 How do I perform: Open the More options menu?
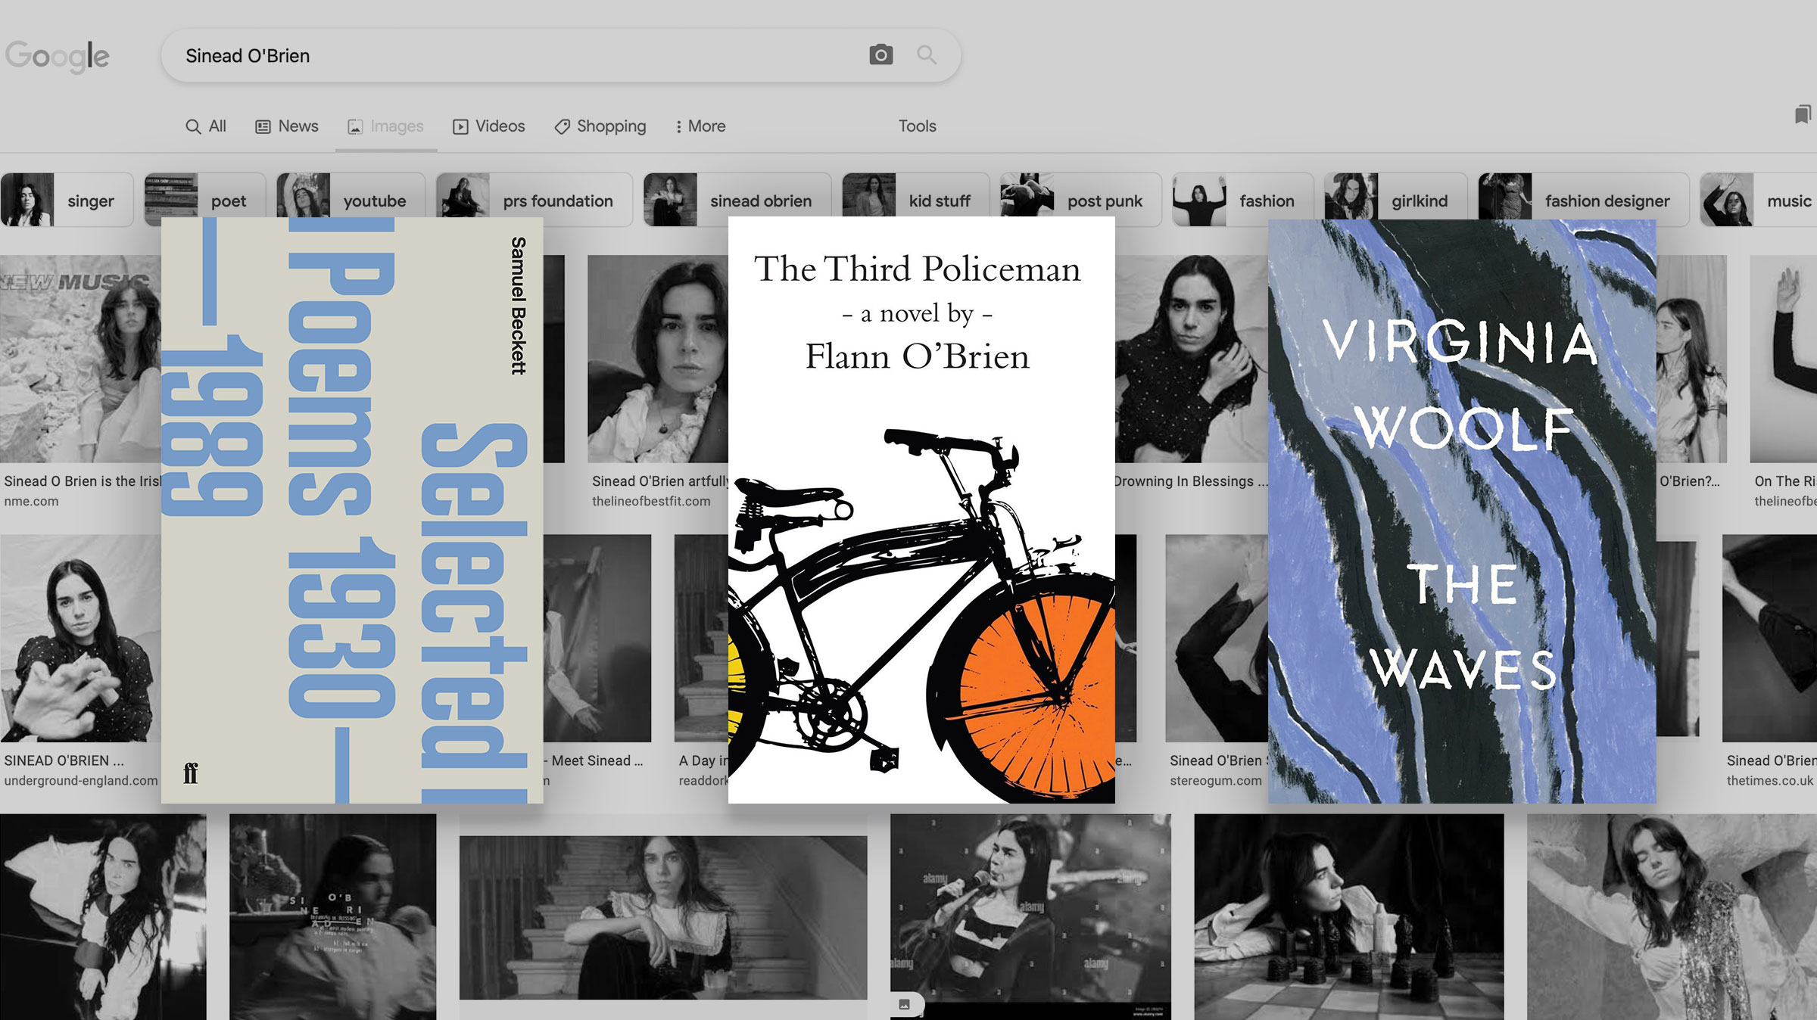pyautogui.click(x=700, y=126)
